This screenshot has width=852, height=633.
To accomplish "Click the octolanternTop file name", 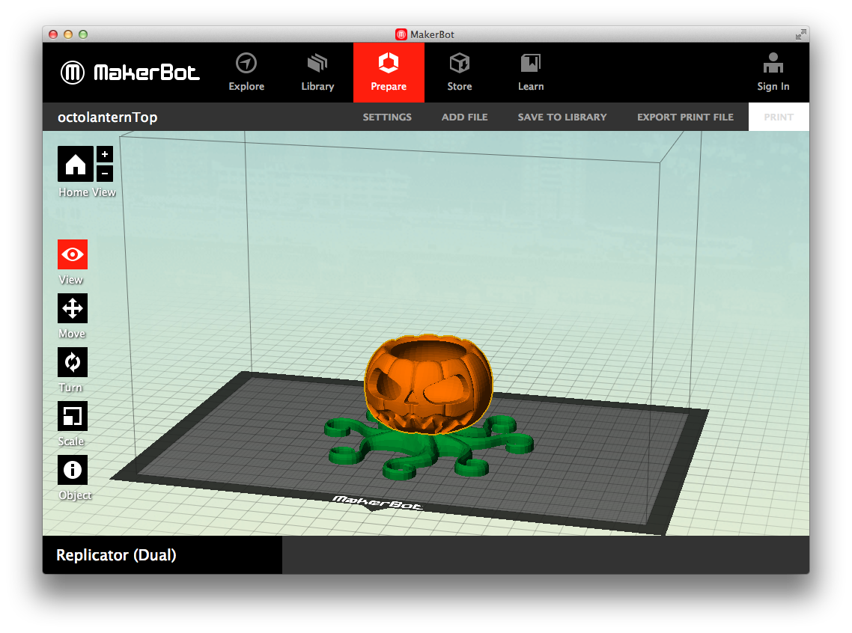I will pyautogui.click(x=108, y=117).
